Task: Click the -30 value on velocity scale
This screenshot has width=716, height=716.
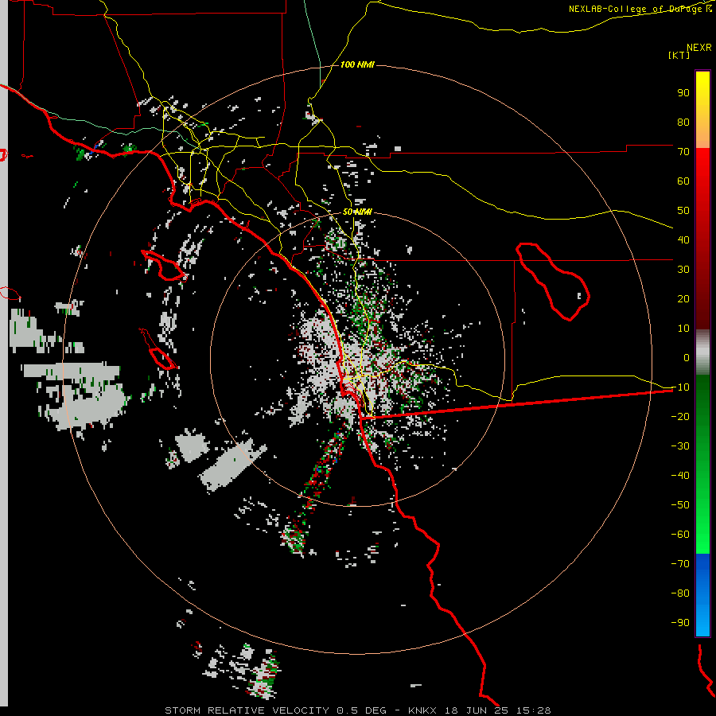Action: [680, 446]
